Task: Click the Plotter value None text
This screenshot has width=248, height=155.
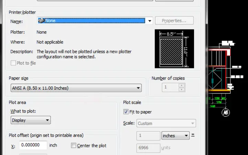Action: 42,32
